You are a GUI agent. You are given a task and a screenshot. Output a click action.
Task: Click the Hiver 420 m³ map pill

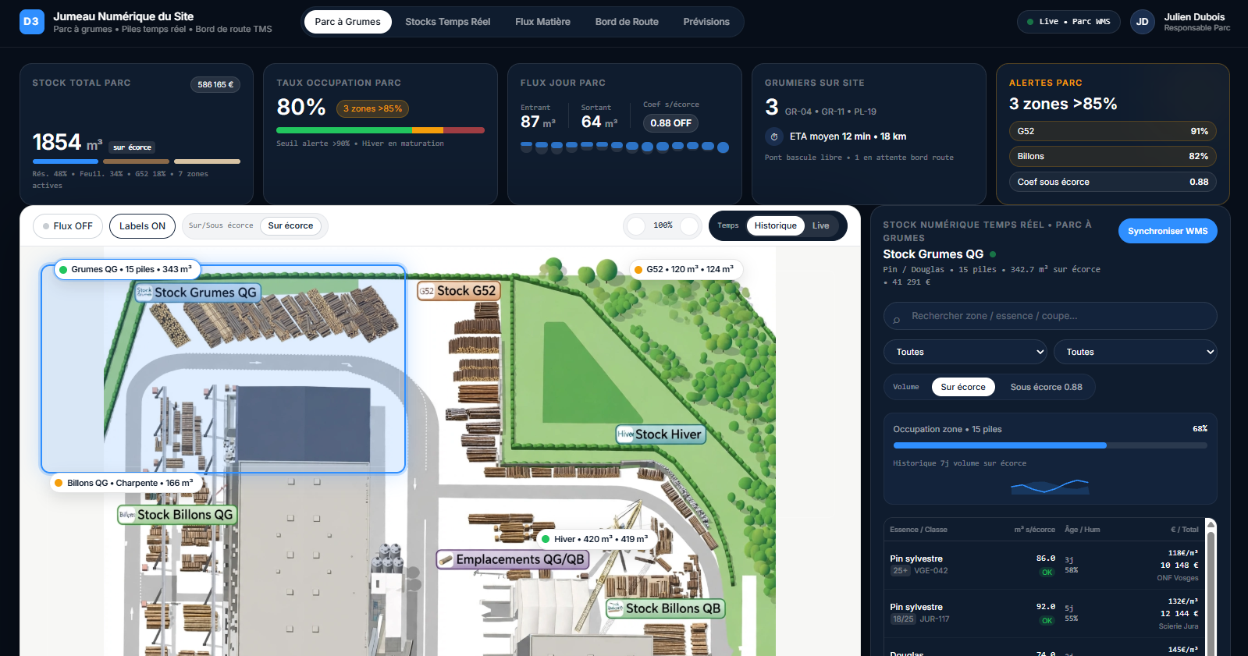597,539
